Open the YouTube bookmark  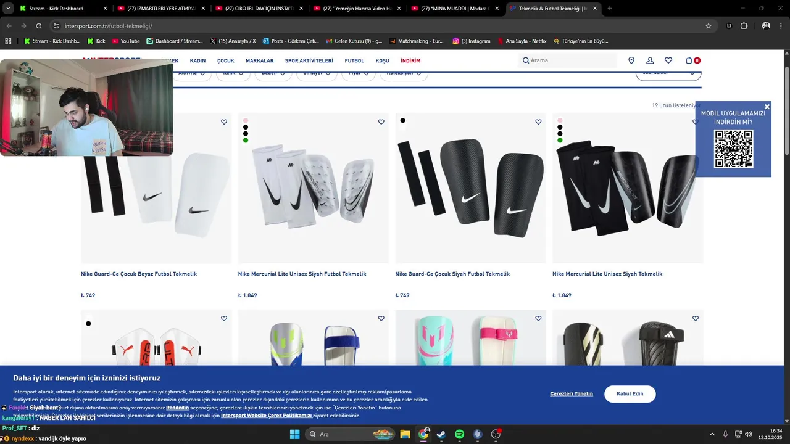pyautogui.click(x=125, y=41)
